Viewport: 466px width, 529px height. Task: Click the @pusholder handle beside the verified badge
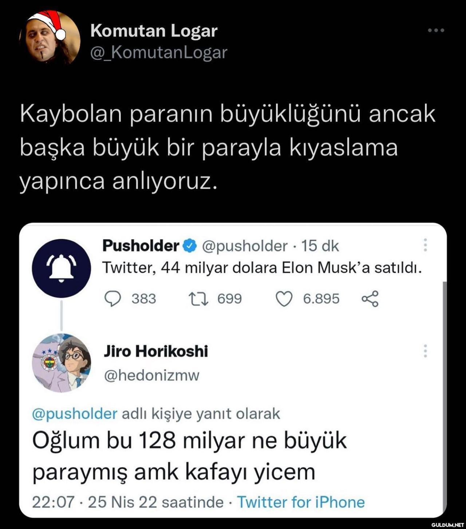[244, 246]
